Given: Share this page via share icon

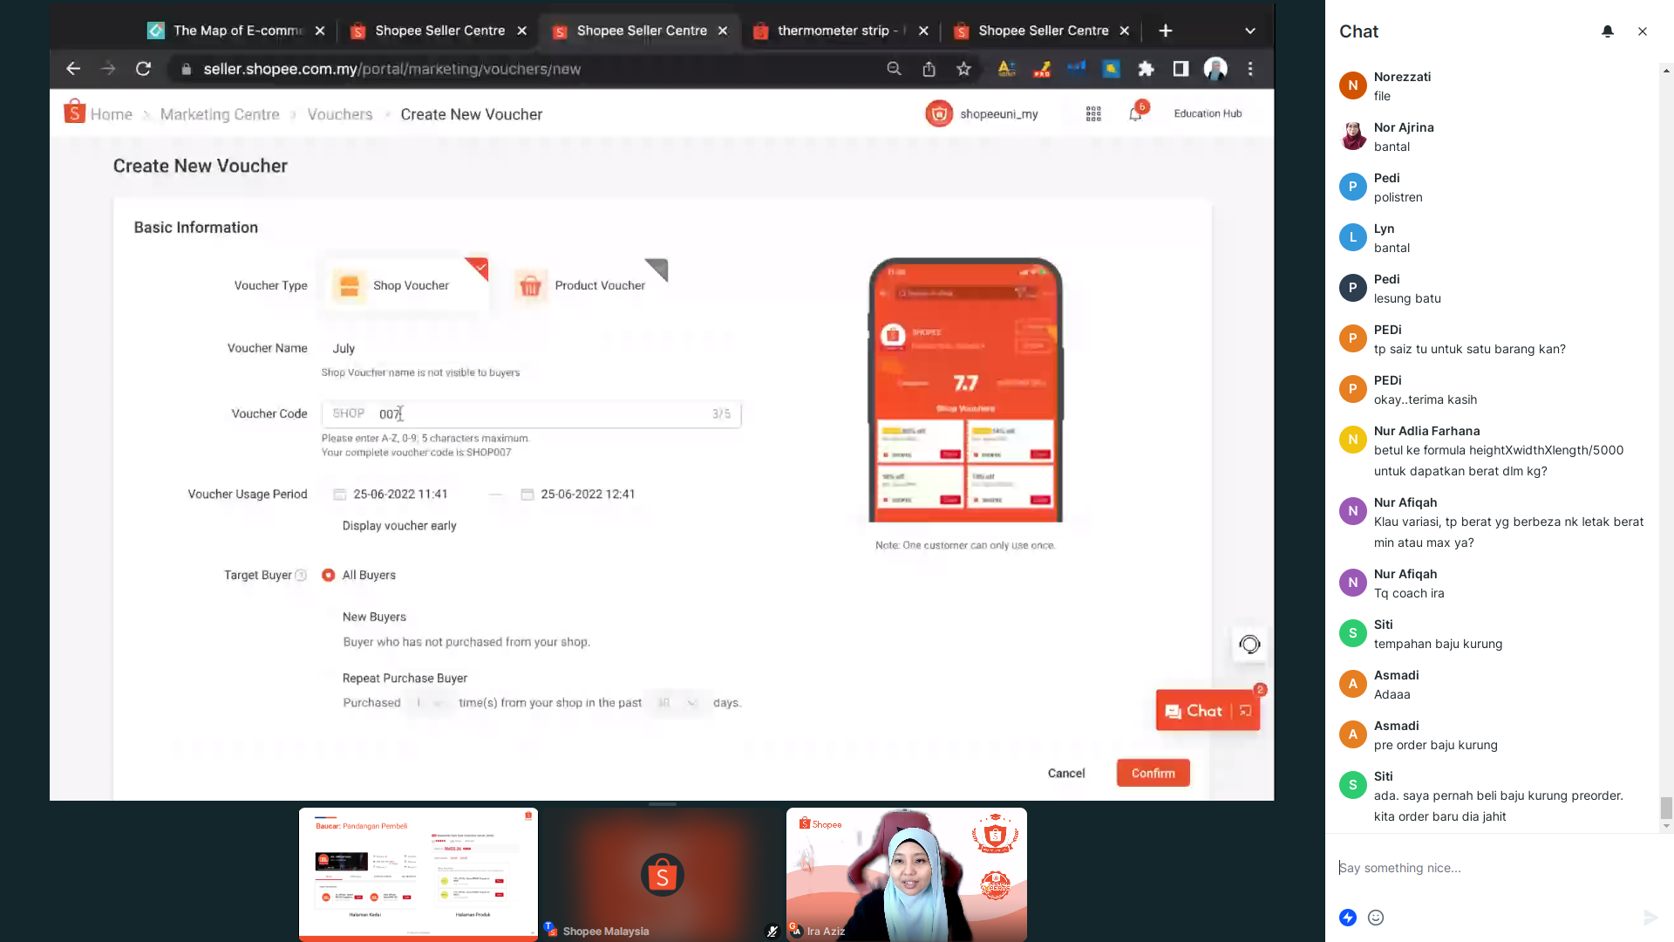Looking at the screenshot, I should pyautogui.click(x=929, y=69).
